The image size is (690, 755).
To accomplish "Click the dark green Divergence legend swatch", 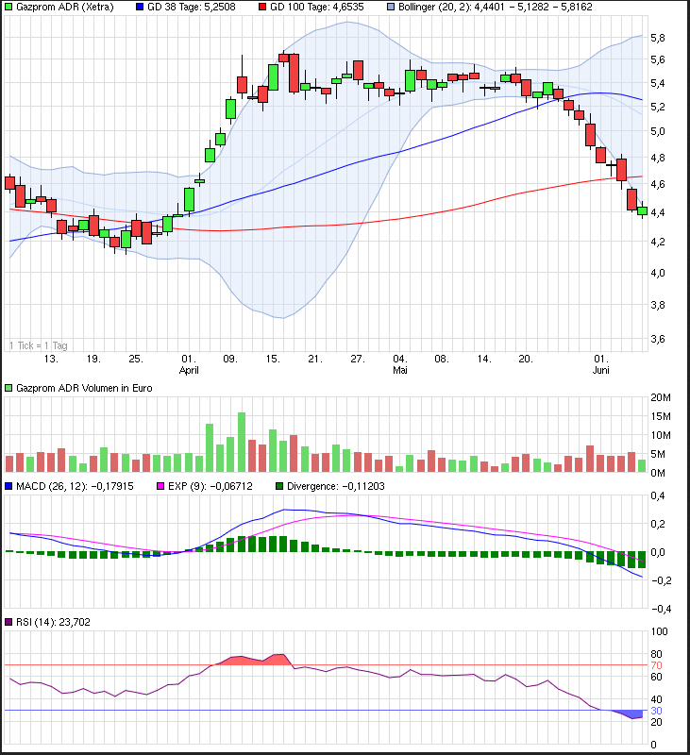I will 279,486.
